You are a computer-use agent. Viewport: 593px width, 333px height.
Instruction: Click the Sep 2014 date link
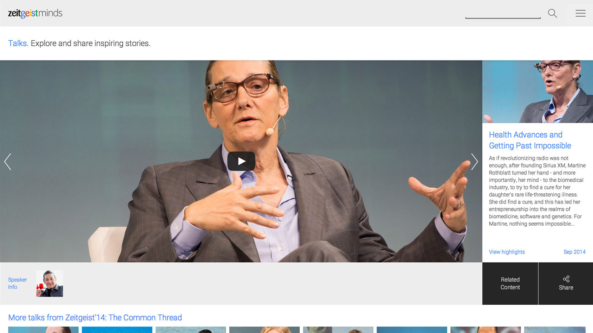[x=574, y=252]
